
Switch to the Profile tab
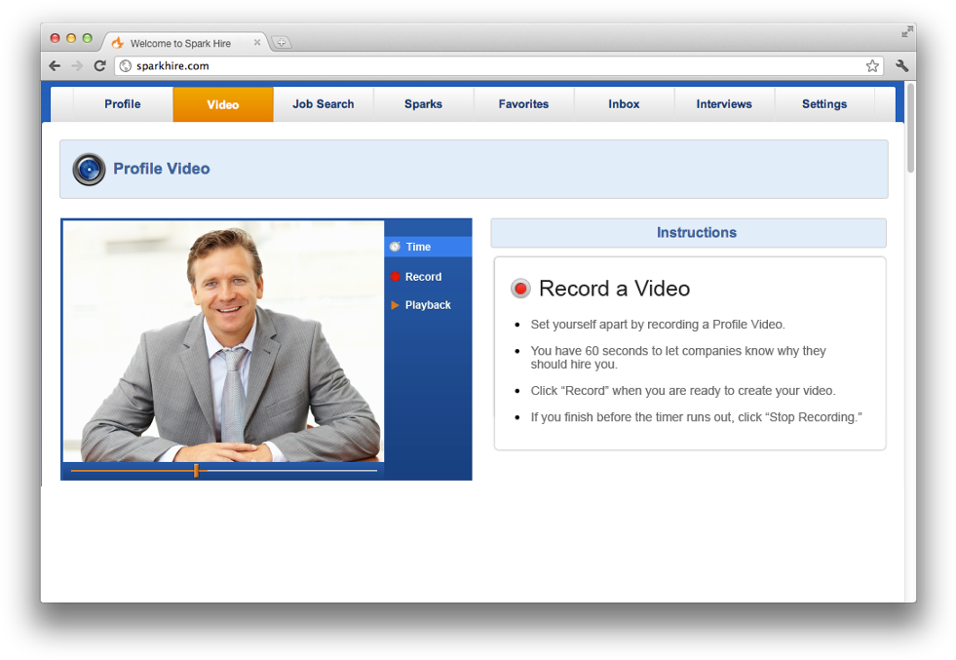pos(122,103)
